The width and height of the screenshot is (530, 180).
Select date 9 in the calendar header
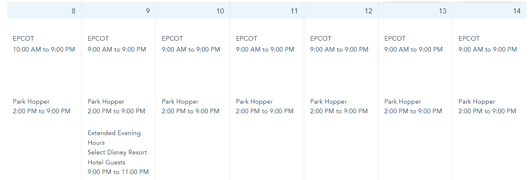coord(148,11)
